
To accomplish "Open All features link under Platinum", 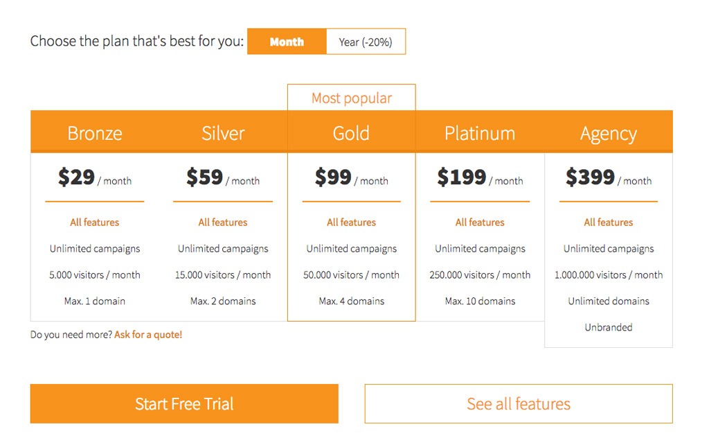I will pyautogui.click(x=480, y=222).
